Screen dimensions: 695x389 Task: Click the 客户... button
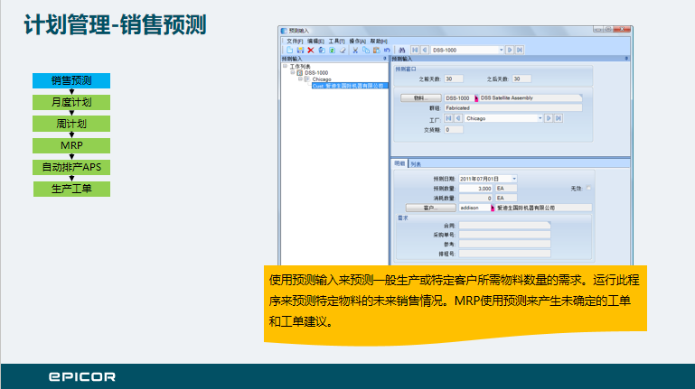(x=430, y=208)
